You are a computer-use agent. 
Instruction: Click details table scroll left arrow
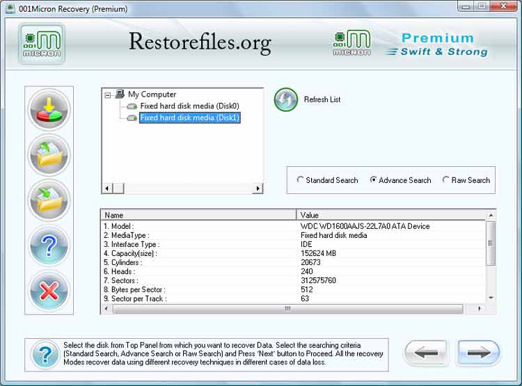coord(106,309)
